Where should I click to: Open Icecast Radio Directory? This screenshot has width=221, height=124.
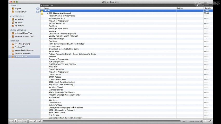pyautogui.click(x=24, y=50)
